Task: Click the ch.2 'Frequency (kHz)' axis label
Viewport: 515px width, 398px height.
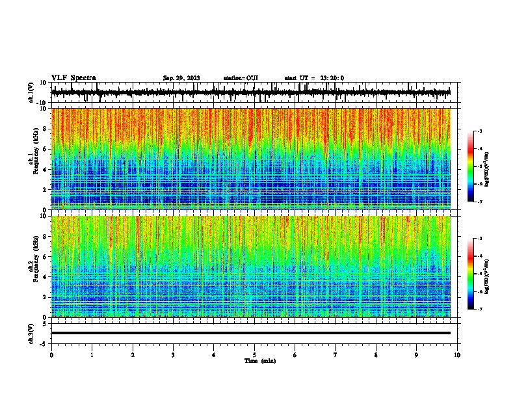Action: click(x=36, y=259)
